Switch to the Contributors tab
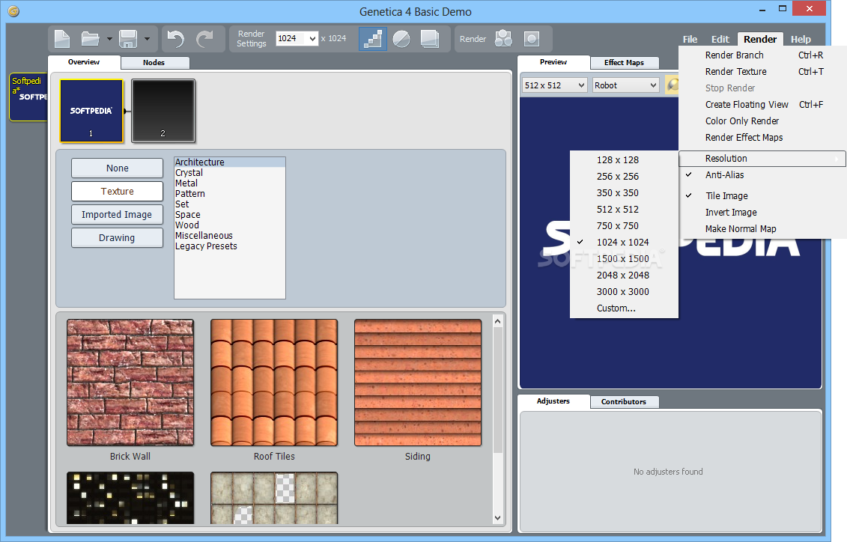Viewport: 847px width, 542px height. [624, 402]
